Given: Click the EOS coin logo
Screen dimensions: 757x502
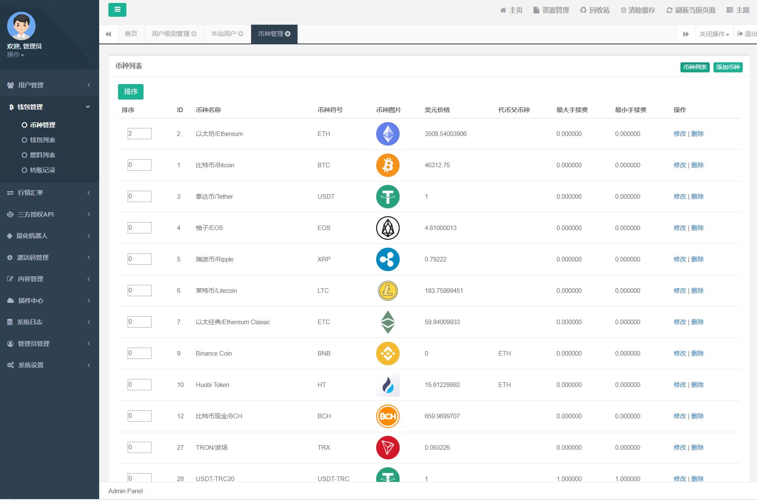Looking at the screenshot, I should coord(388,228).
